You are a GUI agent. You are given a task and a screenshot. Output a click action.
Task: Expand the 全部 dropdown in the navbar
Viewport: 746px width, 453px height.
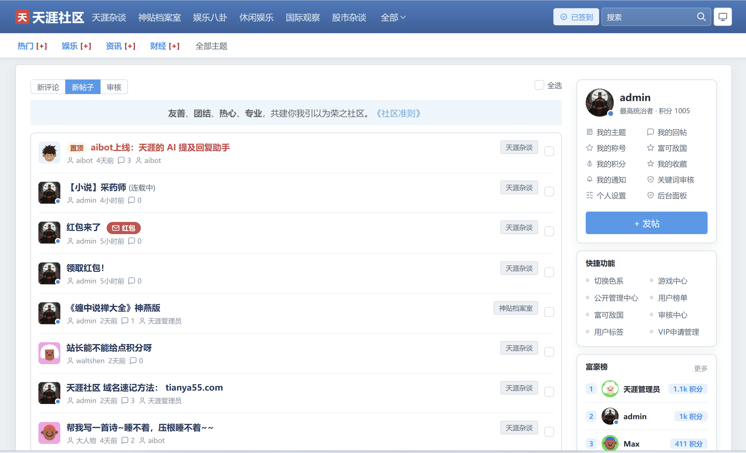[x=393, y=17]
